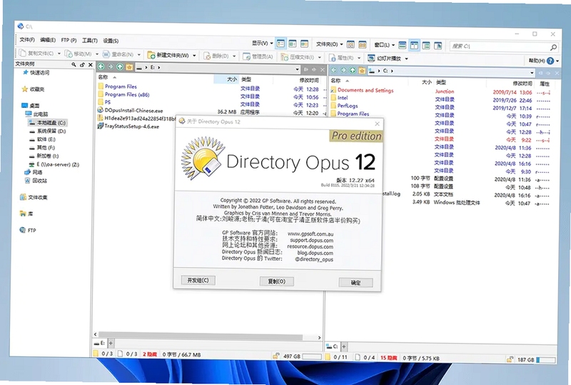
Task: Open the FTP(P) menu
Action: (69, 40)
